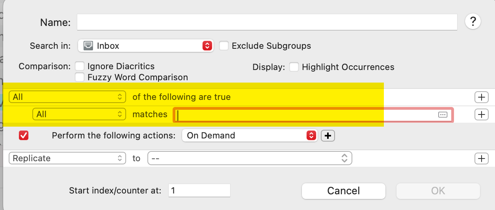Add a condition group with top plus button
495x210 pixels.
(x=481, y=97)
